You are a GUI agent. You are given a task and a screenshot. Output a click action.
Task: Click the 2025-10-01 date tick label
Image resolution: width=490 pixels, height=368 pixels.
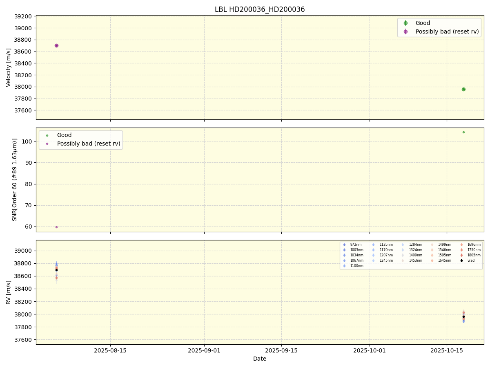click(370, 350)
